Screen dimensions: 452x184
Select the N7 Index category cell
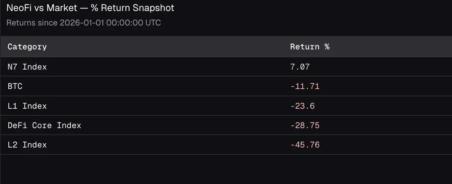27,67
